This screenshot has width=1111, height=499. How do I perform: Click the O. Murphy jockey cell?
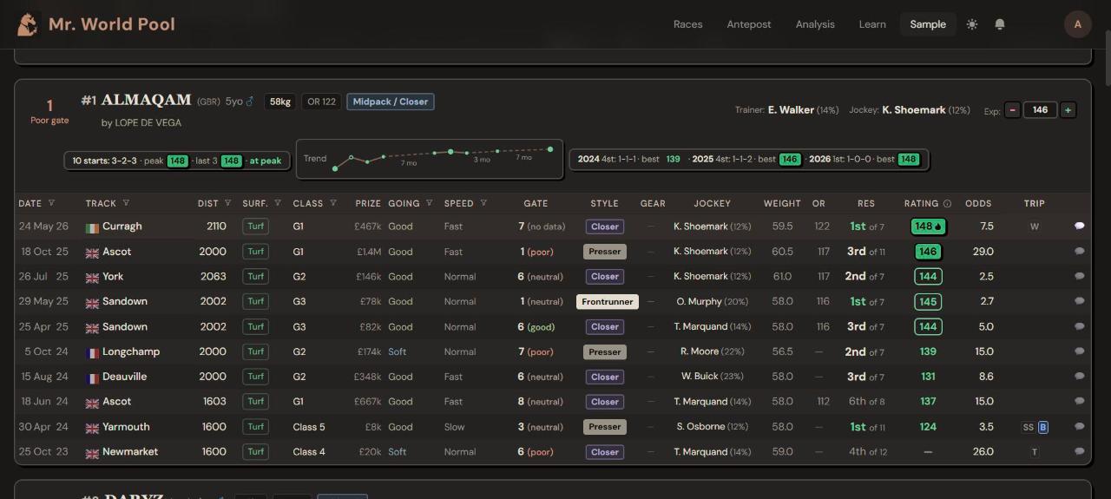click(x=713, y=301)
